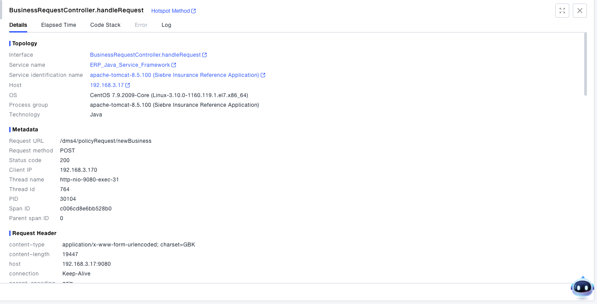Open BusinessRequestController.handleRequest interface link
This screenshot has width=597, height=304.
coord(145,55)
